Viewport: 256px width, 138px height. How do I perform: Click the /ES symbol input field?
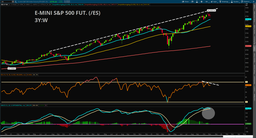click(6, 2)
